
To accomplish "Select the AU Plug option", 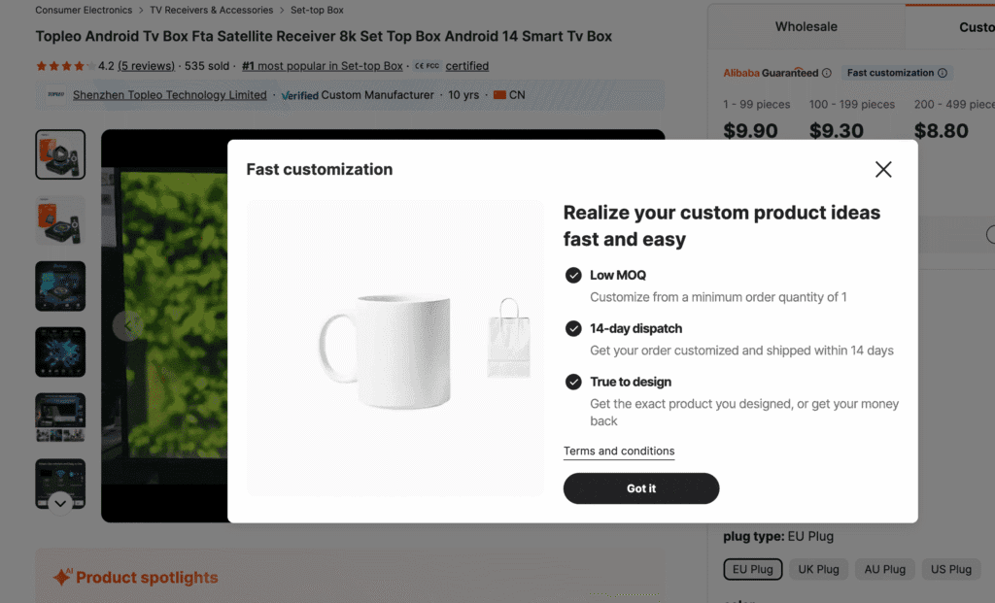I will pos(884,569).
